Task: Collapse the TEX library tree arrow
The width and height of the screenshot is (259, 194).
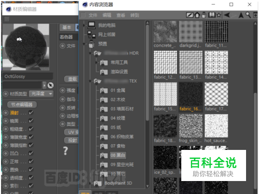Action: 90,81
